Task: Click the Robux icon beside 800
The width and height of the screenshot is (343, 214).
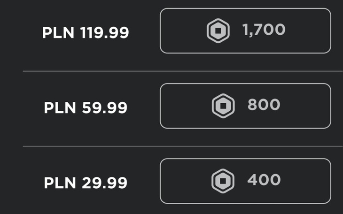Action: coord(223,106)
